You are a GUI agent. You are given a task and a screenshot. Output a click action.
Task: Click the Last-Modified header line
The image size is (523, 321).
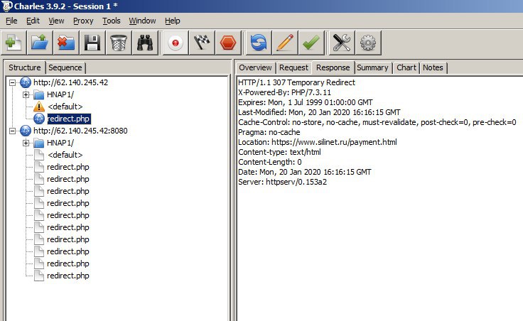pos(319,112)
